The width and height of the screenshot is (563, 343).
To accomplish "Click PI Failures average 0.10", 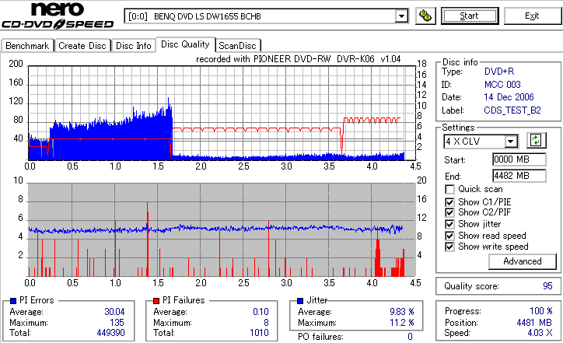I will click(261, 312).
